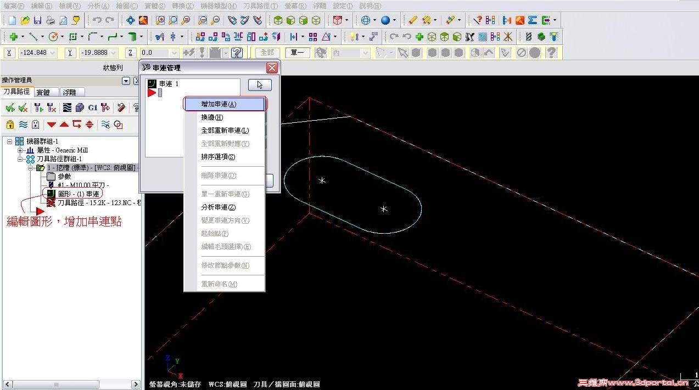This screenshot has height=390, width=699.
Task: Select the 刀具路徑 tab
Action: (16, 92)
